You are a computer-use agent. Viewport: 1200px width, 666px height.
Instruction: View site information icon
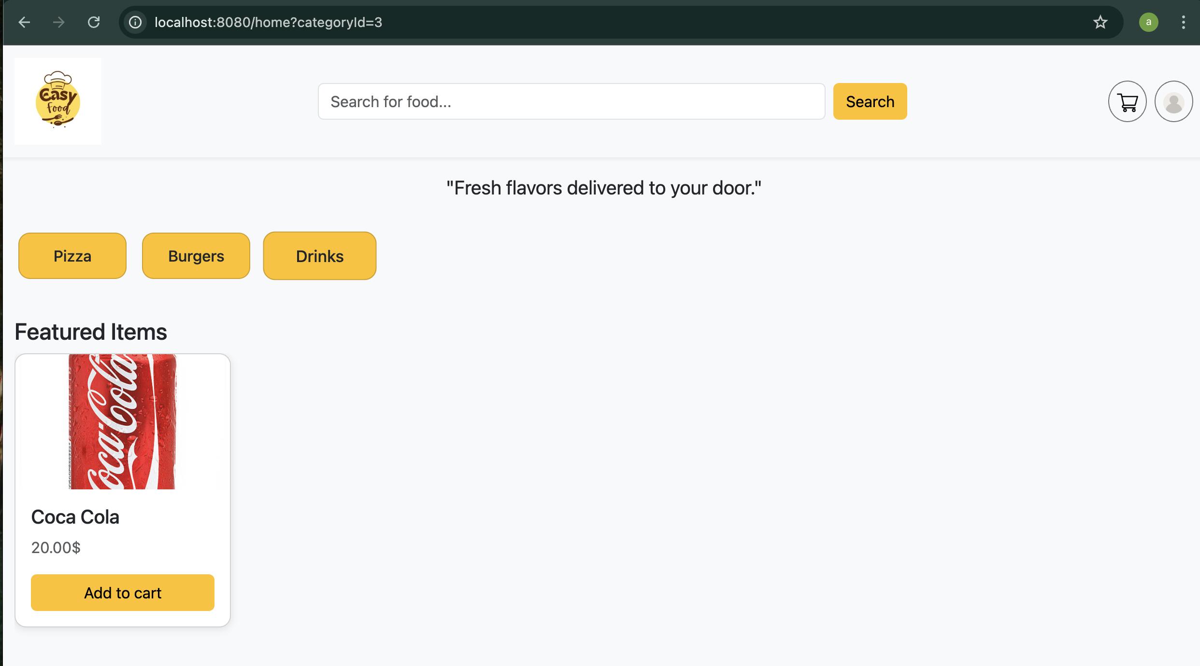pos(136,22)
